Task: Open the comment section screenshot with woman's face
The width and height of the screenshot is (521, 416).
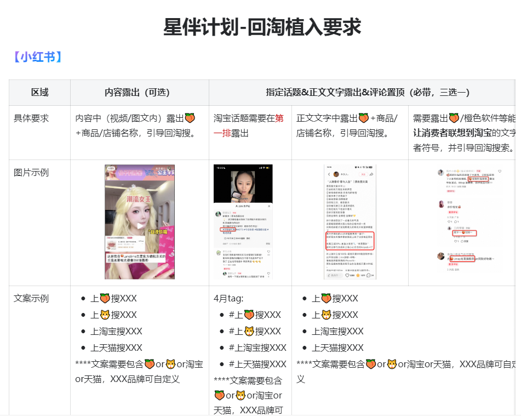Action: (243, 222)
